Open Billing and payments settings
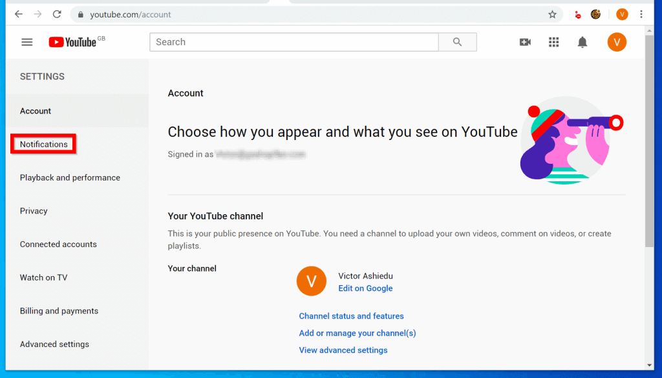Viewport: 662px width, 378px height. (59, 310)
